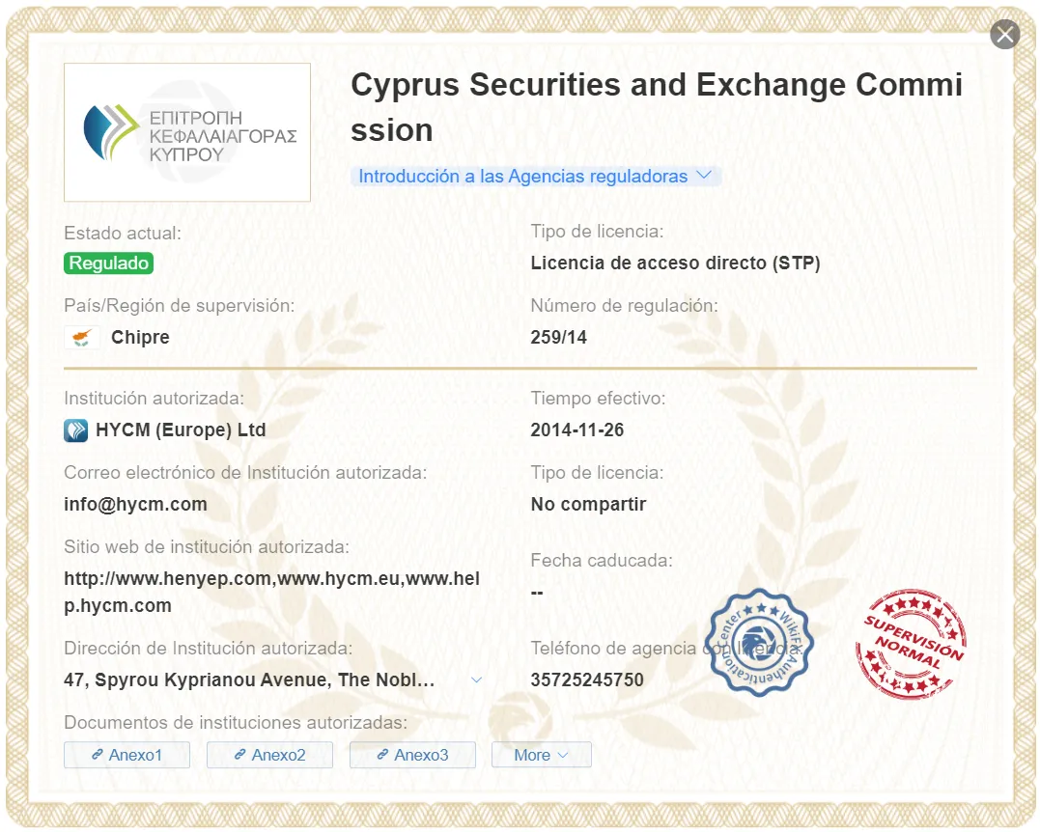The width and height of the screenshot is (1040, 832).
Task: Click the address 47, Spyrou Kyprianou Avenue
Action: pos(249,680)
